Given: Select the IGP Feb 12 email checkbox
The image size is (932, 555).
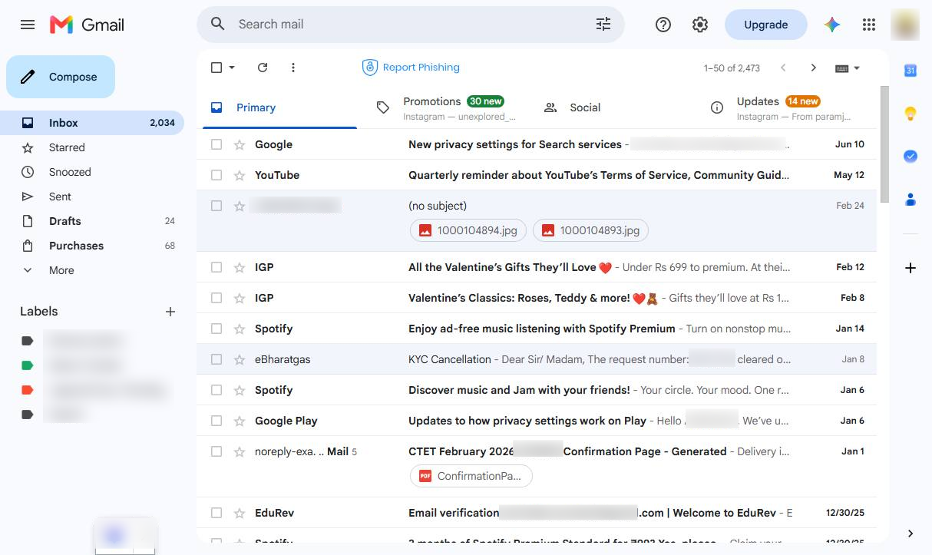Looking at the screenshot, I should [x=216, y=267].
